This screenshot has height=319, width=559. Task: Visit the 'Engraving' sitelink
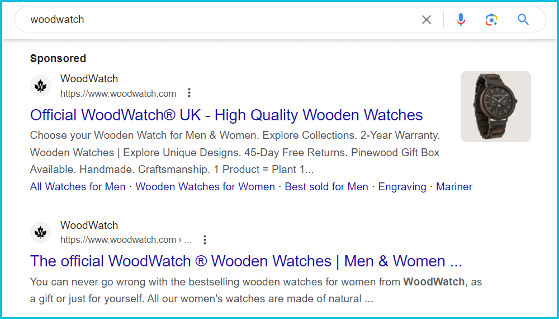pos(402,187)
